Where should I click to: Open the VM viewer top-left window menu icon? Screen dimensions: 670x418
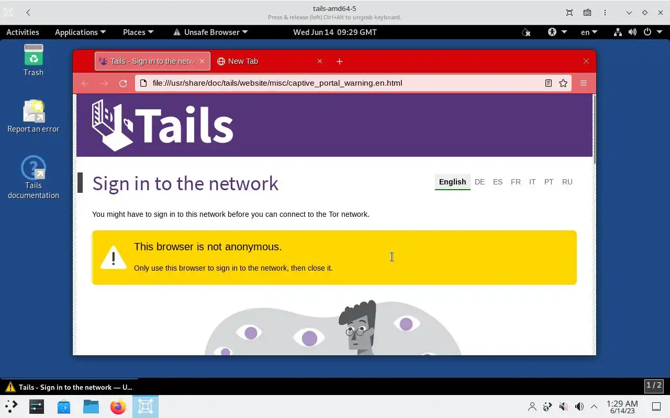coord(8,13)
